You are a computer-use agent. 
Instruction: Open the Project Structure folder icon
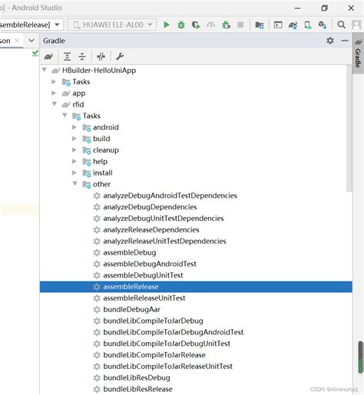tap(260, 25)
